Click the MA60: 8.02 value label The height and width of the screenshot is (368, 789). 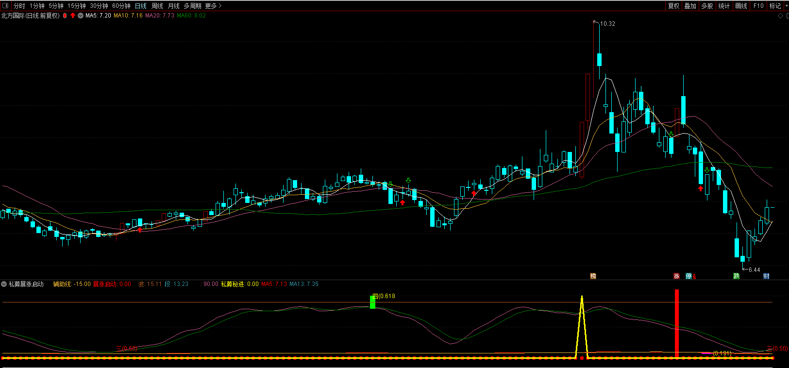point(191,16)
